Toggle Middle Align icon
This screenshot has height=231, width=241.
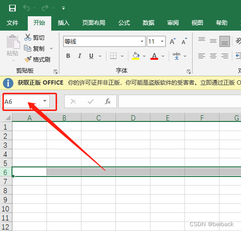tap(213, 41)
